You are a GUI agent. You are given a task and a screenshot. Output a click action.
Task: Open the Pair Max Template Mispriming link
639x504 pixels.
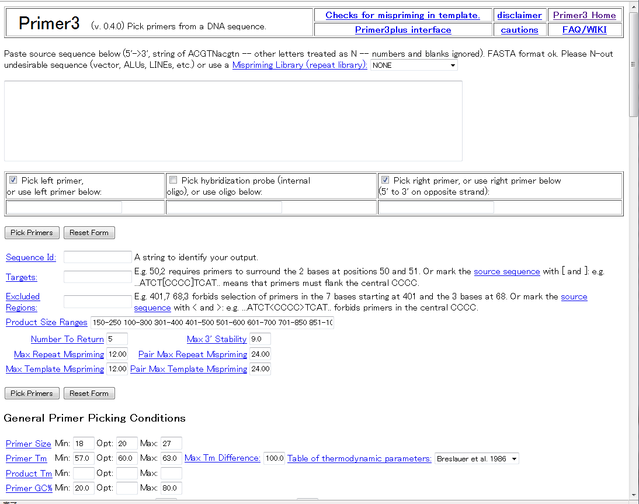[x=189, y=369]
